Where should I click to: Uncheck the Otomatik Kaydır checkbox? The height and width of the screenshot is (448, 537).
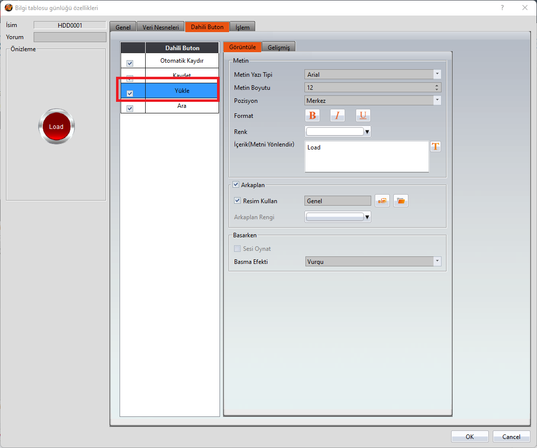130,63
